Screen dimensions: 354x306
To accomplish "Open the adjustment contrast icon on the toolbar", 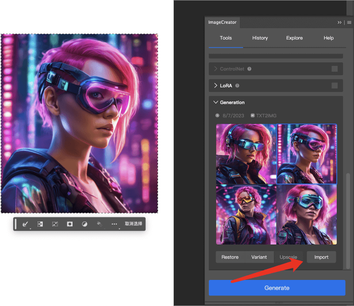I will (84, 224).
